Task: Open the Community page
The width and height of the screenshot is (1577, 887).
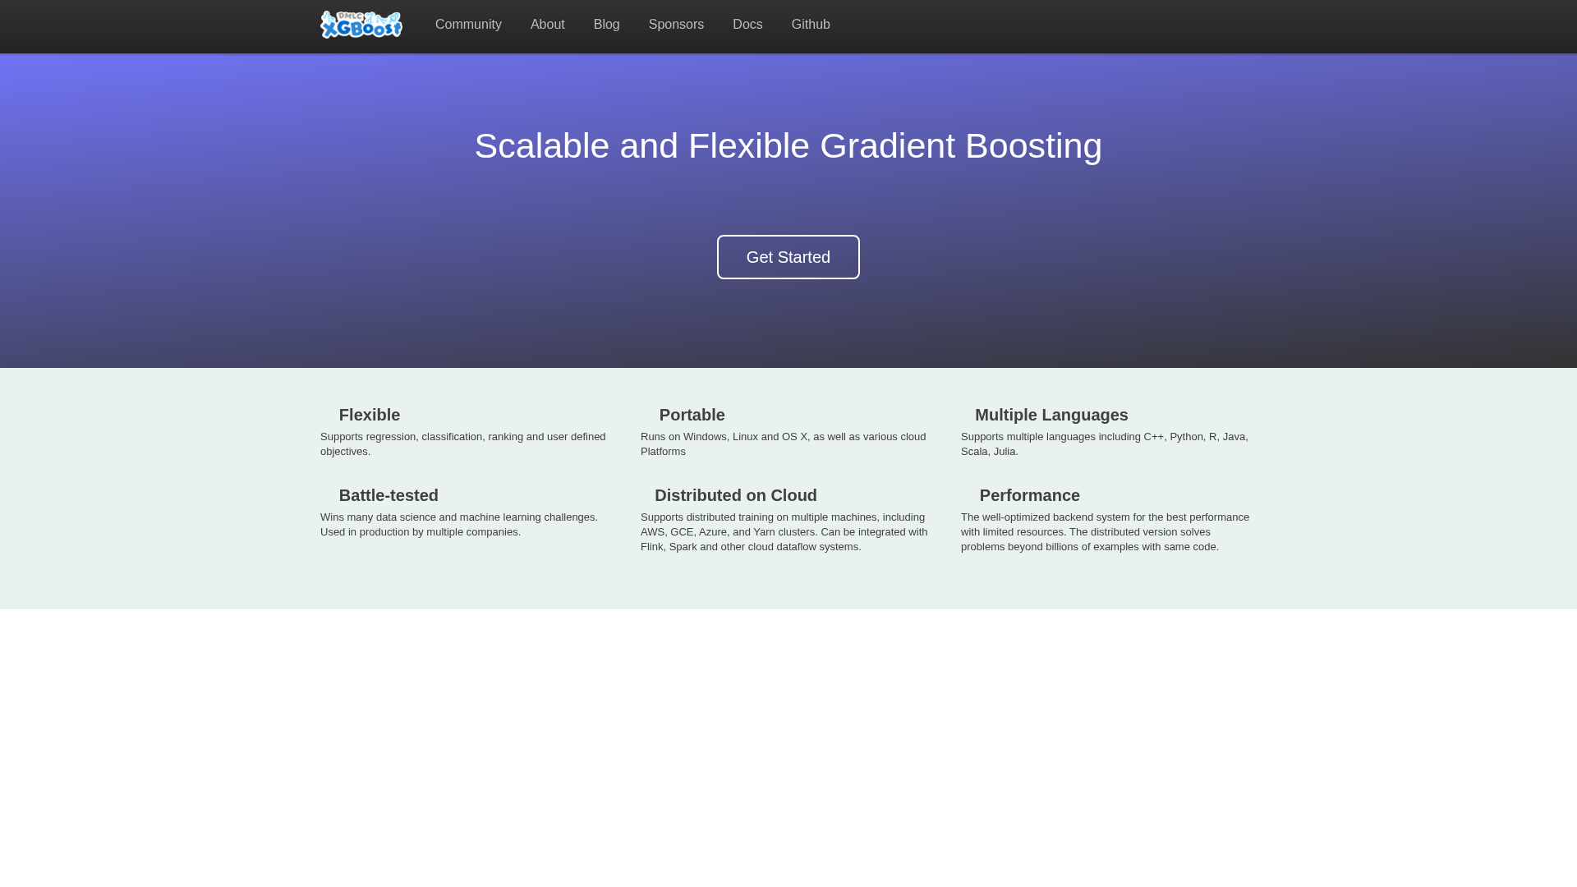Action: pyautogui.click(x=468, y=24)
